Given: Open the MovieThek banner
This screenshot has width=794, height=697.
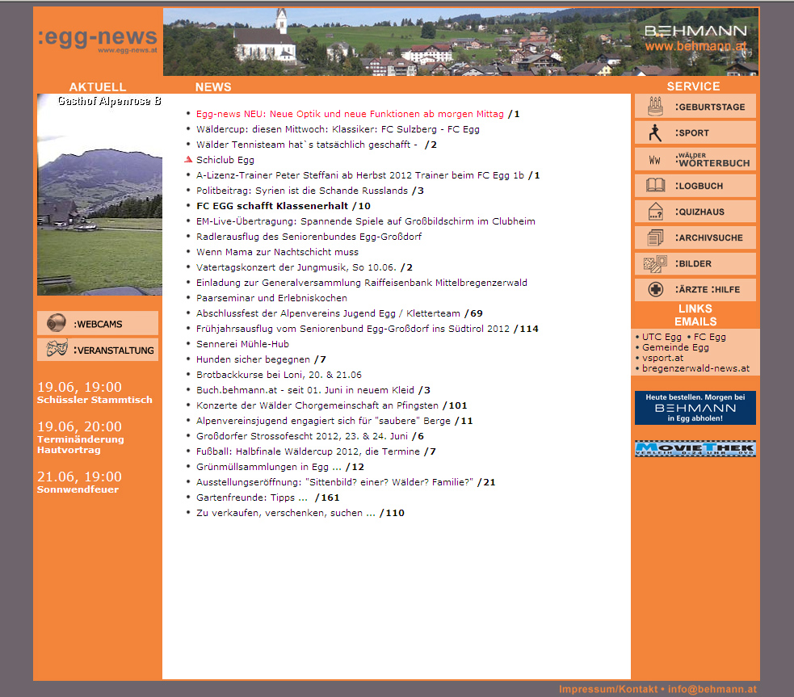Looking at the screenshot, I should click(695, 448).
